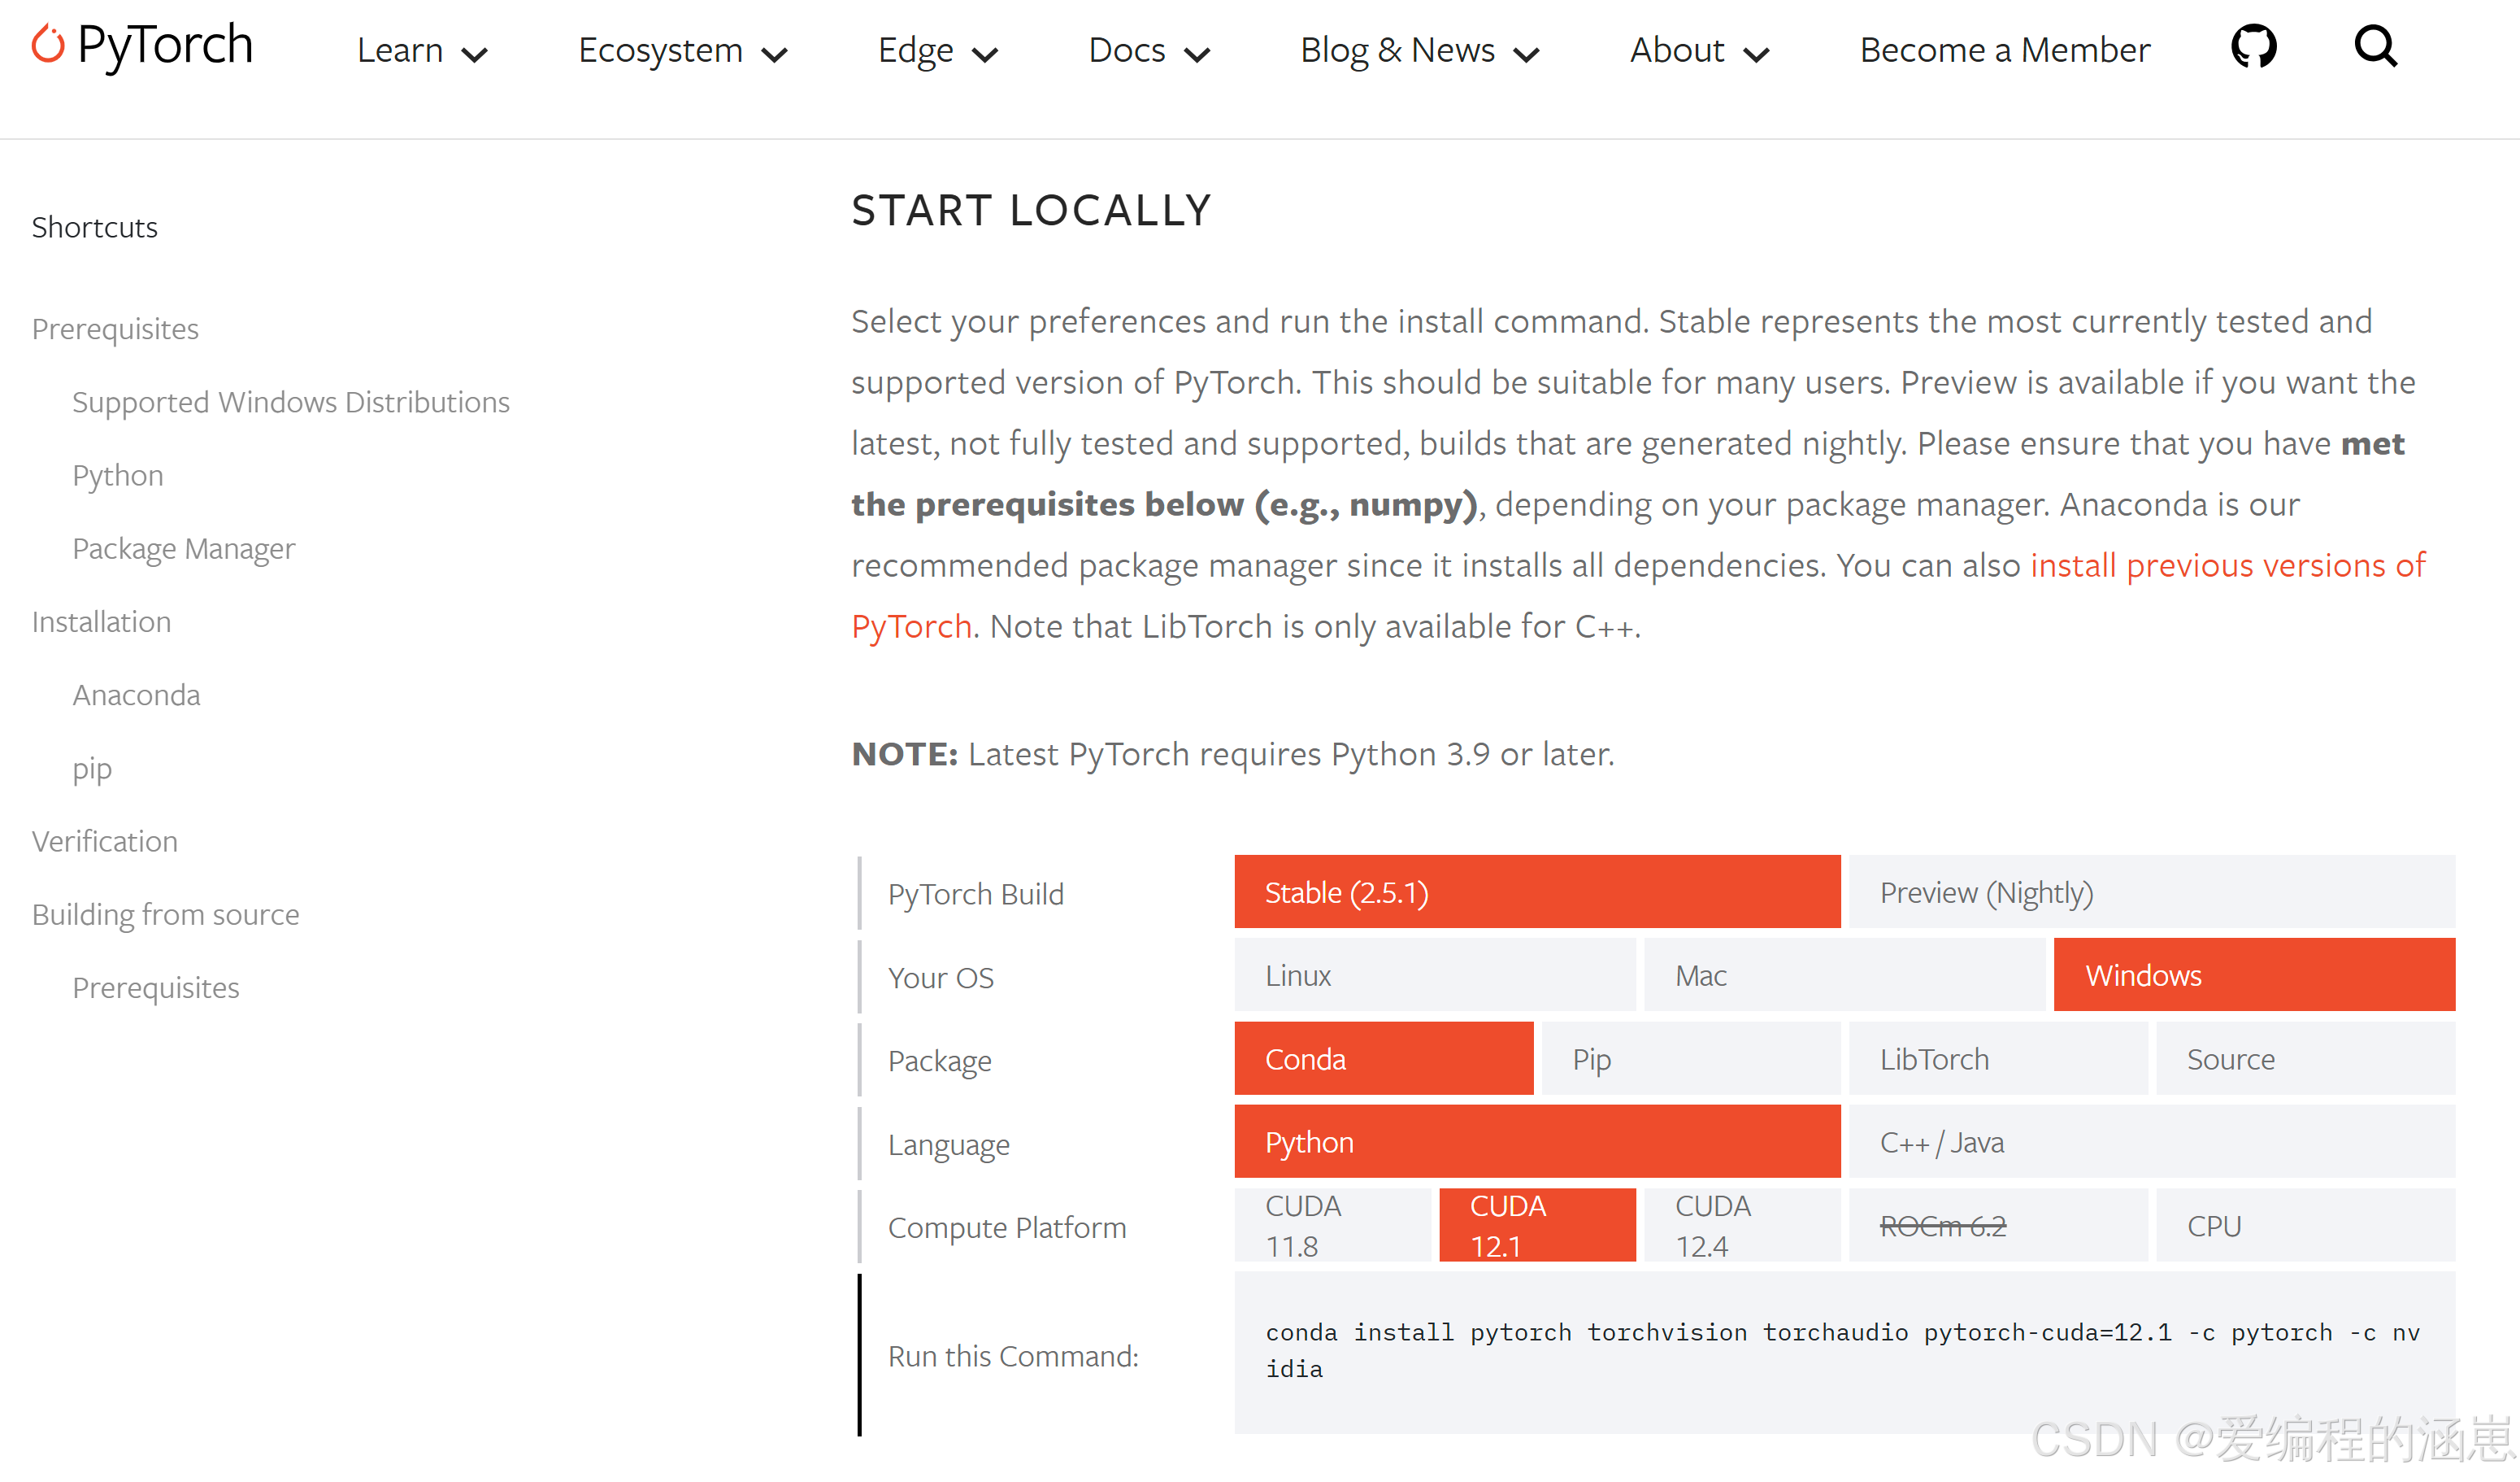The height and width of the screenshot is (1482, 2520).
Task: Expand the Blog & News chevron
Action: (1526, 55)
